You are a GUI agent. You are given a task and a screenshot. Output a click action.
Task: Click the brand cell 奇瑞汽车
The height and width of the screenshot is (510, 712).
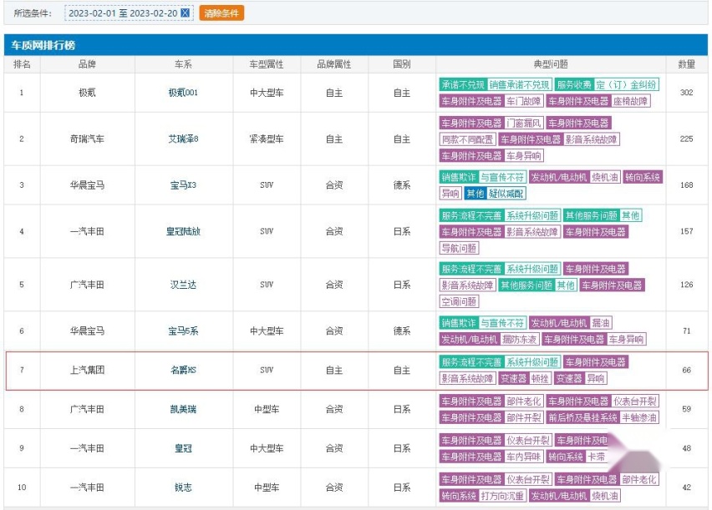(x=87, y=139)
